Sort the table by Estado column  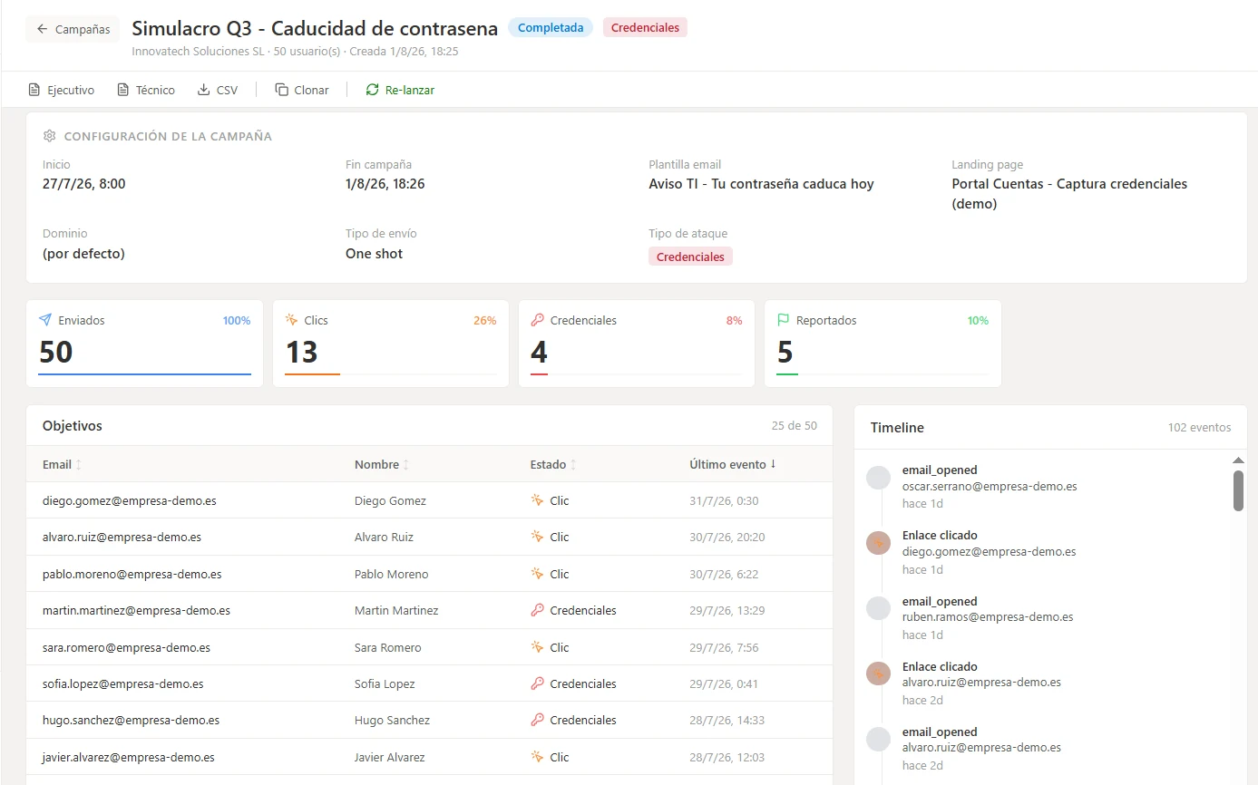point(553,464)
